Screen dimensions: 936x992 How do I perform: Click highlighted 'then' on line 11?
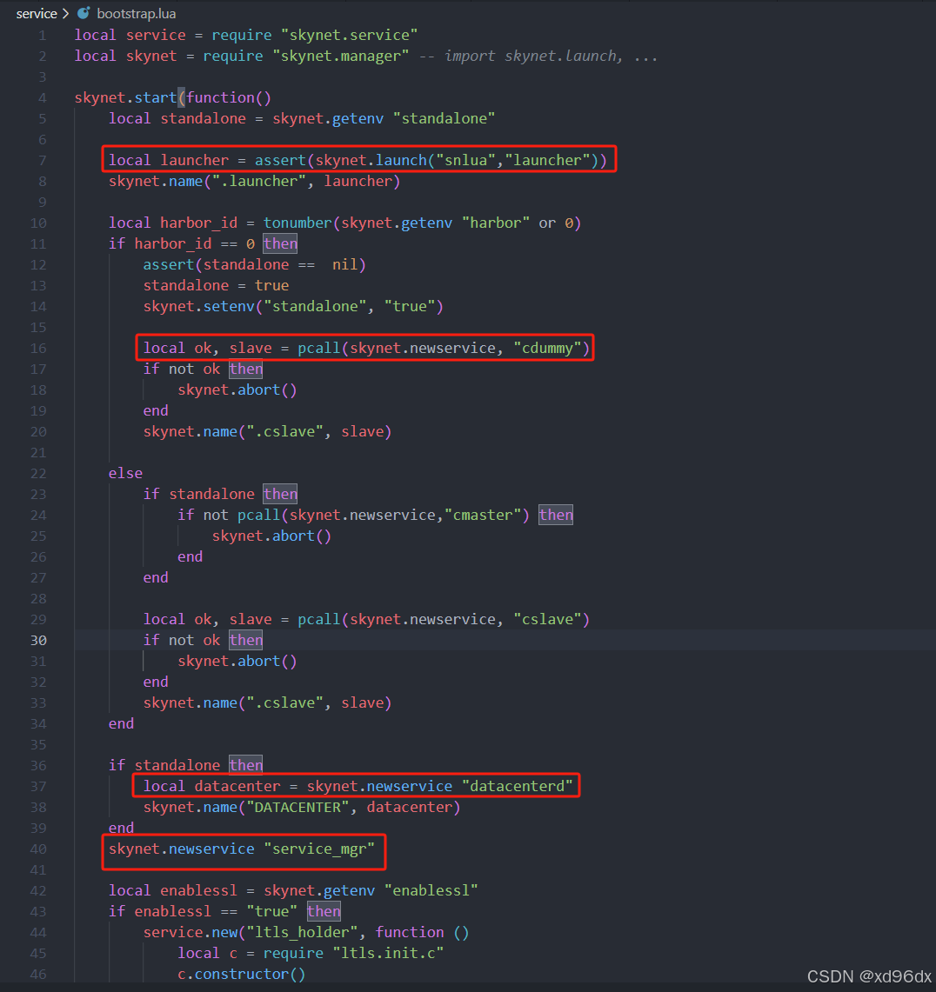tap(280, 243)
